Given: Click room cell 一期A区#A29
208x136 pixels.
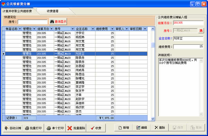Looking at the screenshot, I should (x=64, y=95).
